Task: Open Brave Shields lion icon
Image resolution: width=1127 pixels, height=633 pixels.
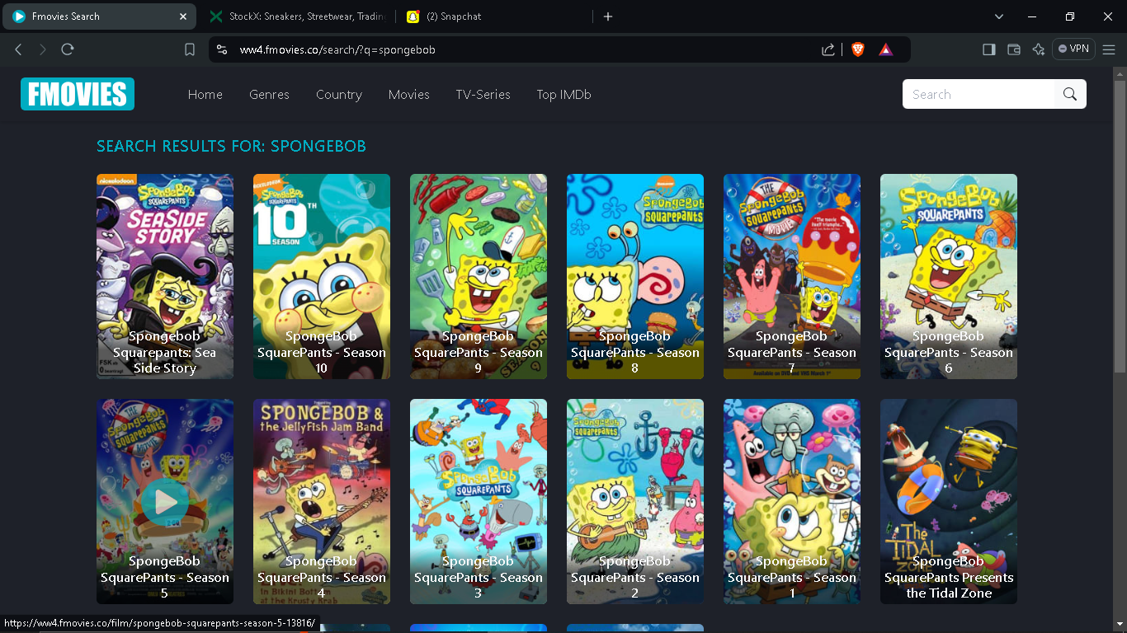Action: tap(858, 49)
